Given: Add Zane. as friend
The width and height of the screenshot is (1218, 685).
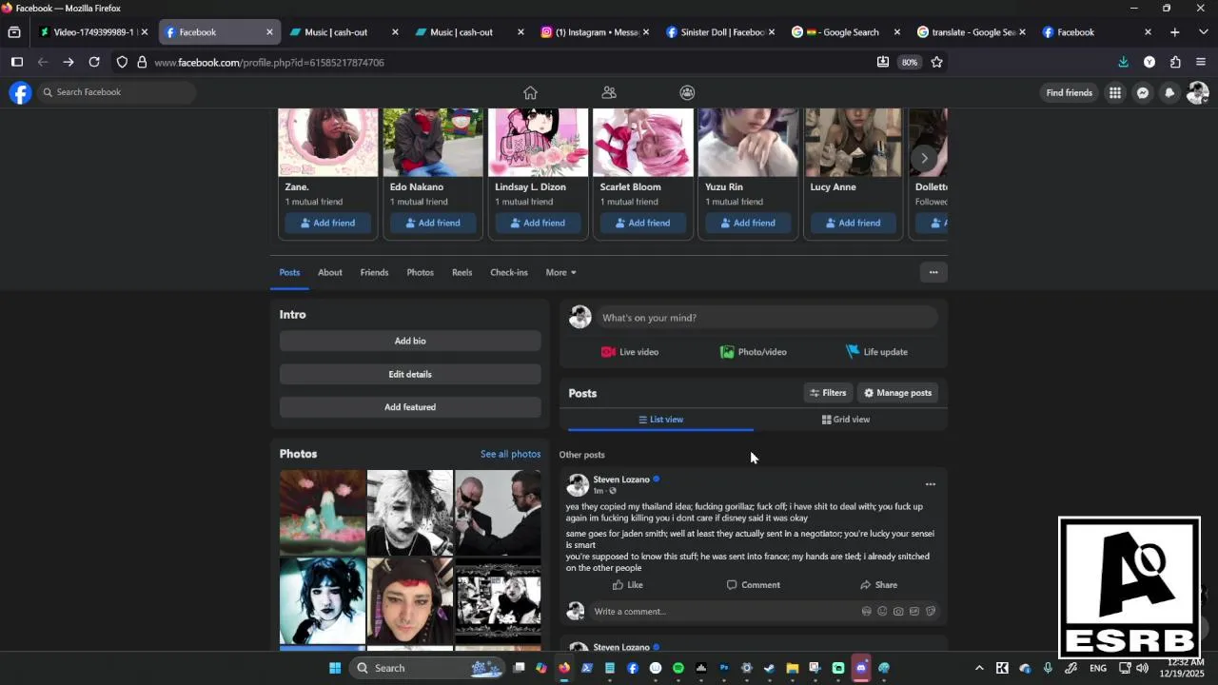Looking at the screenshot, I should click(328, 223).
